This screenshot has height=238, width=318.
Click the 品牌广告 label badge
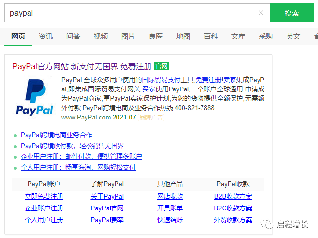click(151, 118)
